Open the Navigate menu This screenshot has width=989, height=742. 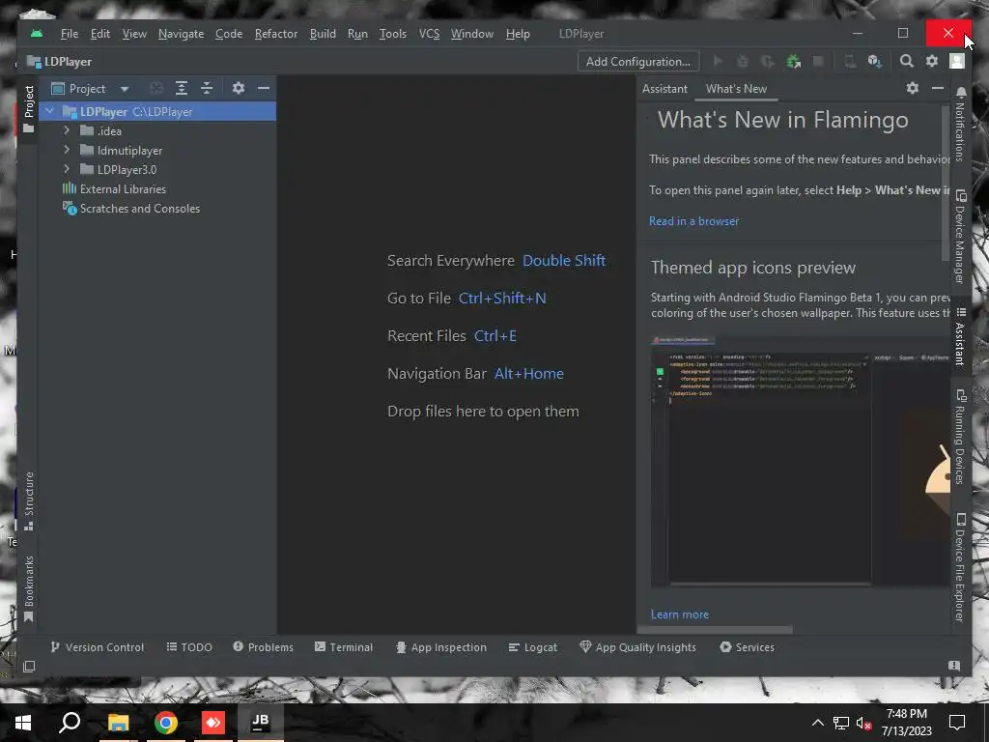tap(181, 34)
